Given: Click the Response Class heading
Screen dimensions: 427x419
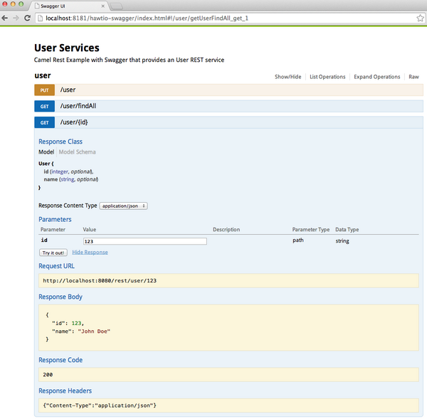Looking at the screenshot, I should click(x=60, y=142).
